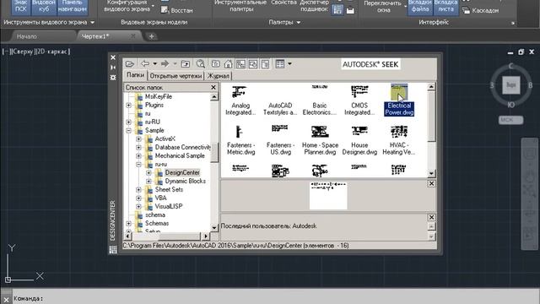Screen dimensions: 540x304
Task: Select CMOS Integrated drawing item
Action: [359, 100]
